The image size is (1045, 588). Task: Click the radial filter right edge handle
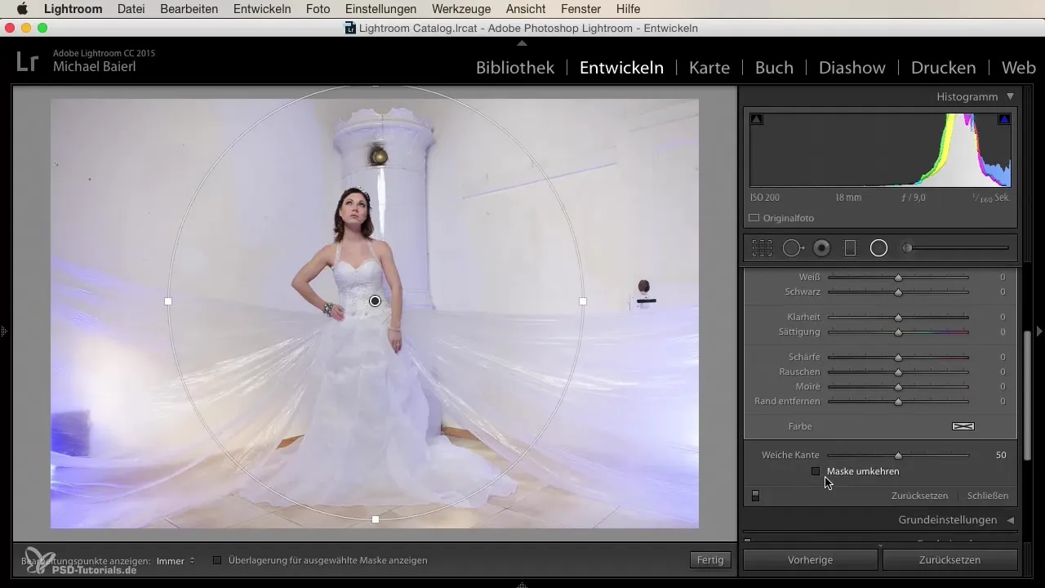pyautogui.click(x=583, y=301)
